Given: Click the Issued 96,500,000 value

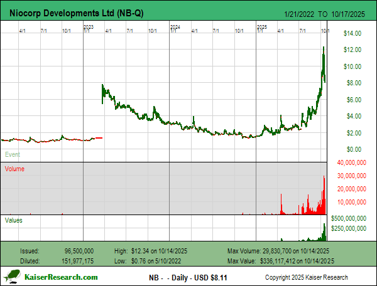Looking at the screenshot, I should pos(79,252).
